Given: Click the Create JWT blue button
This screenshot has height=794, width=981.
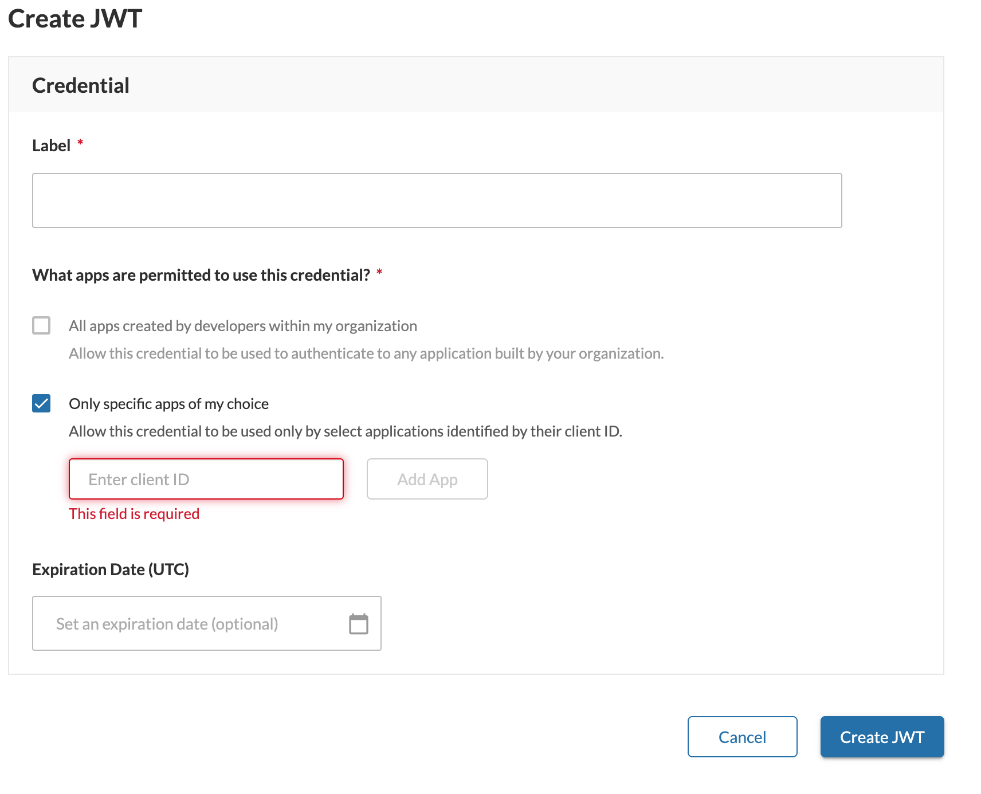Looking at the screenshot, I should (x=881, y=737).
